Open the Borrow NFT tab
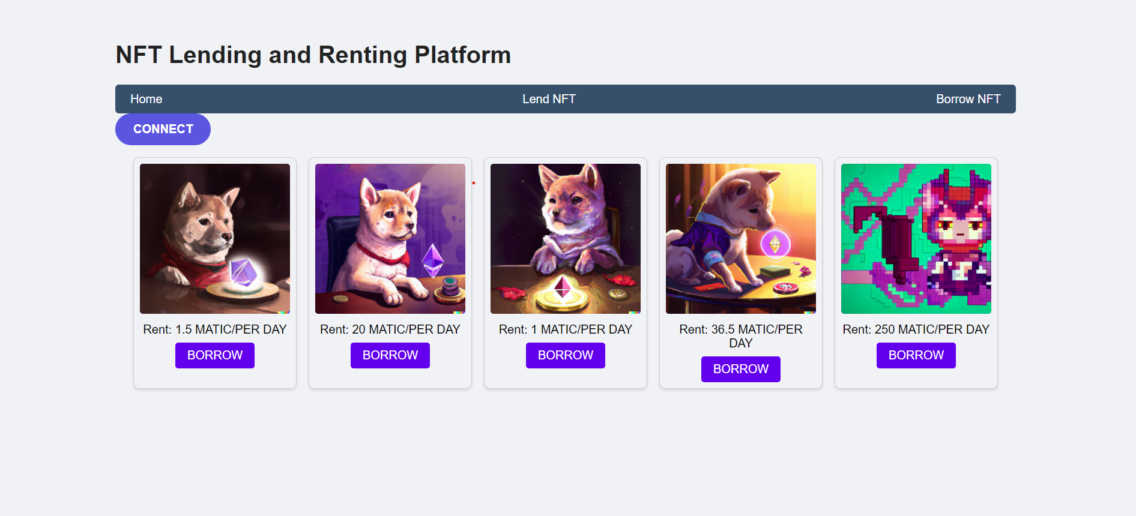 [968, 99]
